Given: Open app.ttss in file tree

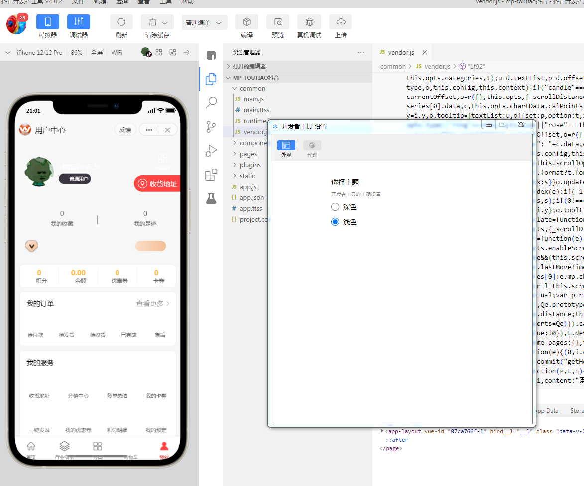Looking at the screenshot, I should (x=250, y=209).
